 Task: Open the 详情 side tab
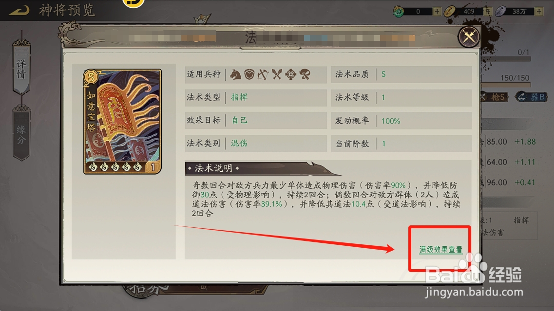coord(21,67)
